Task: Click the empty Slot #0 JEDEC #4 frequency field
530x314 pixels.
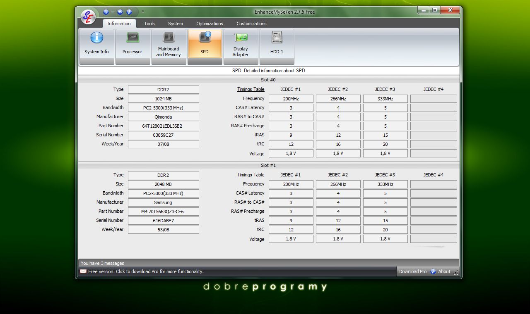Action: (434, 99)
